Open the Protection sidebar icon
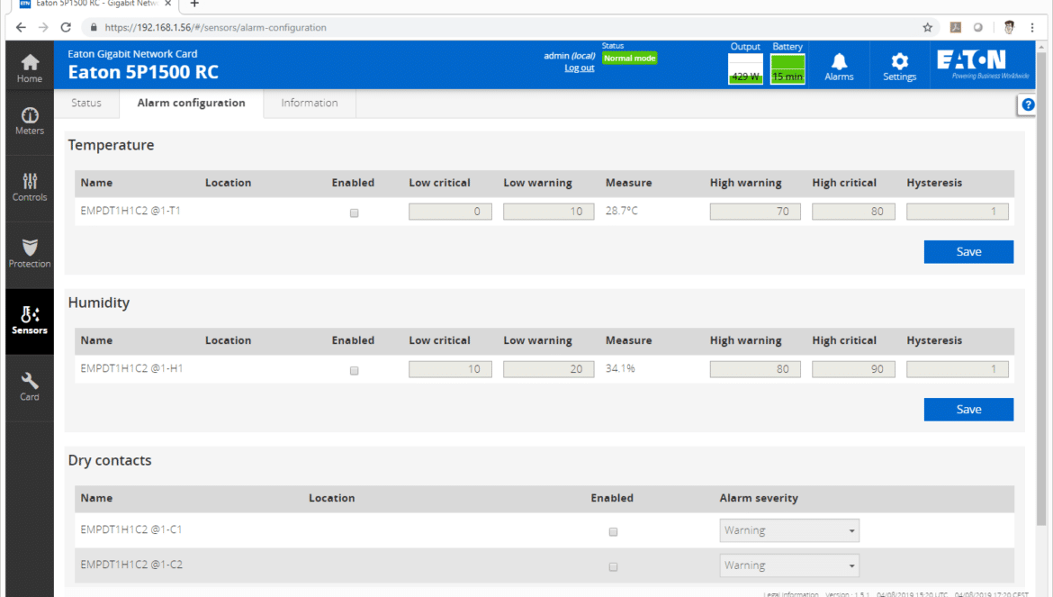The width and height of the screenshot is (1053, 597). [x=30, y=254]
